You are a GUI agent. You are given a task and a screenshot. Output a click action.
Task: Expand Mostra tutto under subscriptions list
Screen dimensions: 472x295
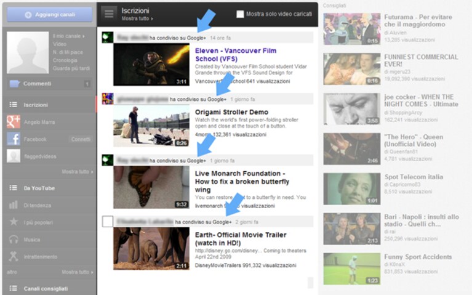point(78,171)
